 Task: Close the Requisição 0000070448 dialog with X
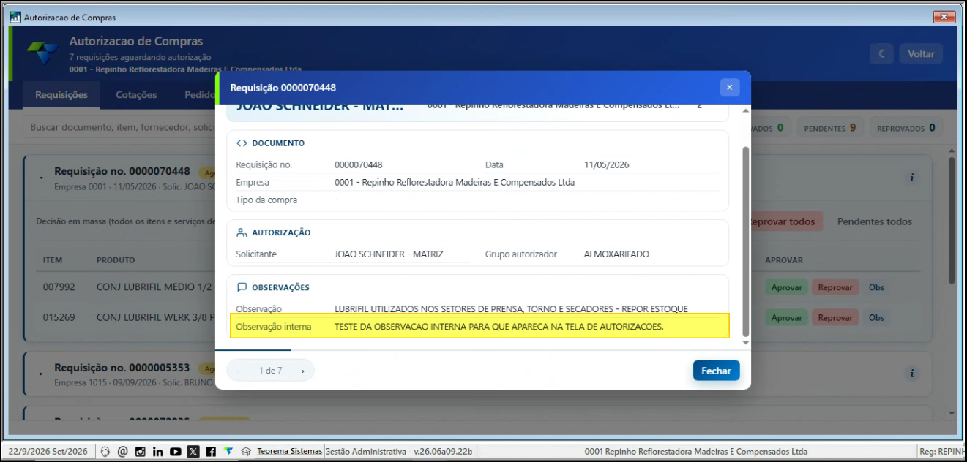click(x=729, y=88)
